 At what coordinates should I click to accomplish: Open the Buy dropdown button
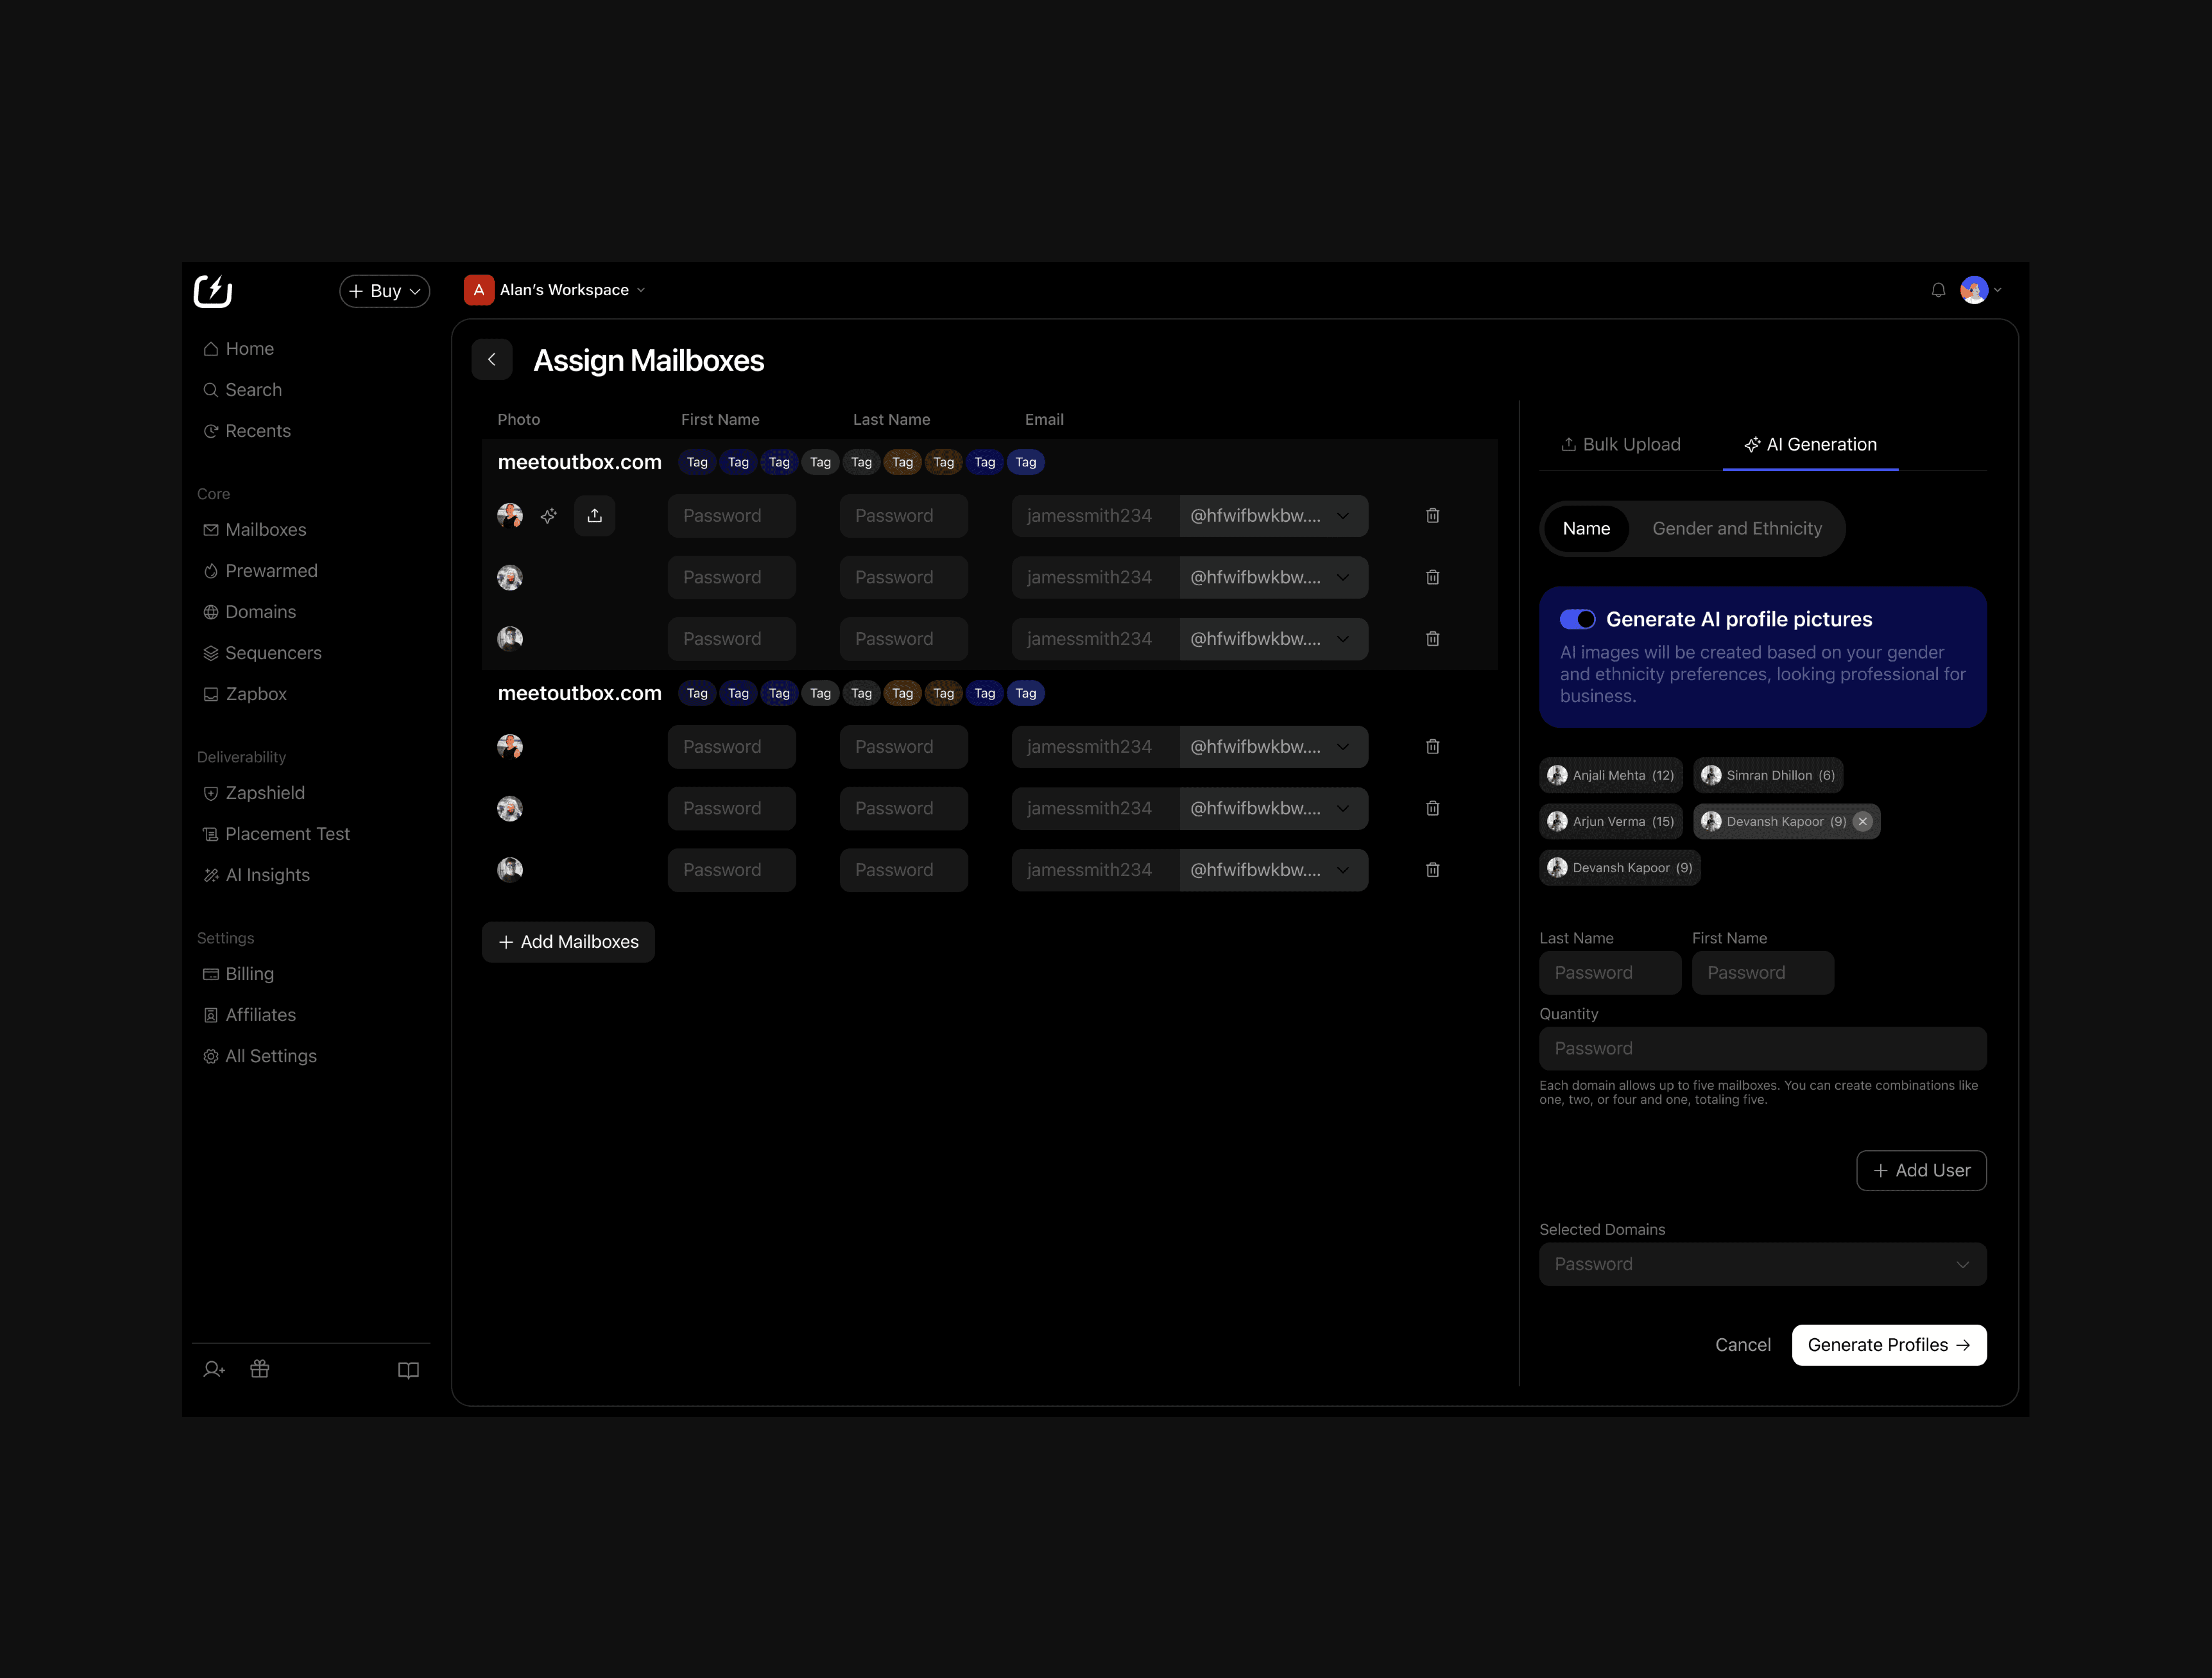[x=385, y=291]
